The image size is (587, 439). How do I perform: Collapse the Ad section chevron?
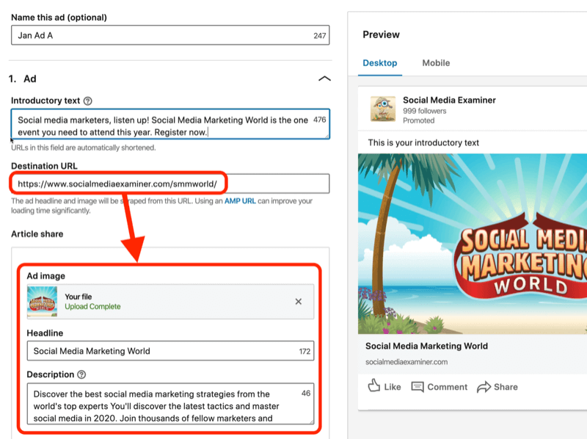pos(324,79)
